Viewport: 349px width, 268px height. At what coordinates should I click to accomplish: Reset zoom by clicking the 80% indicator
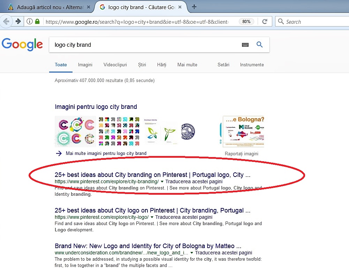click(246, 22)
